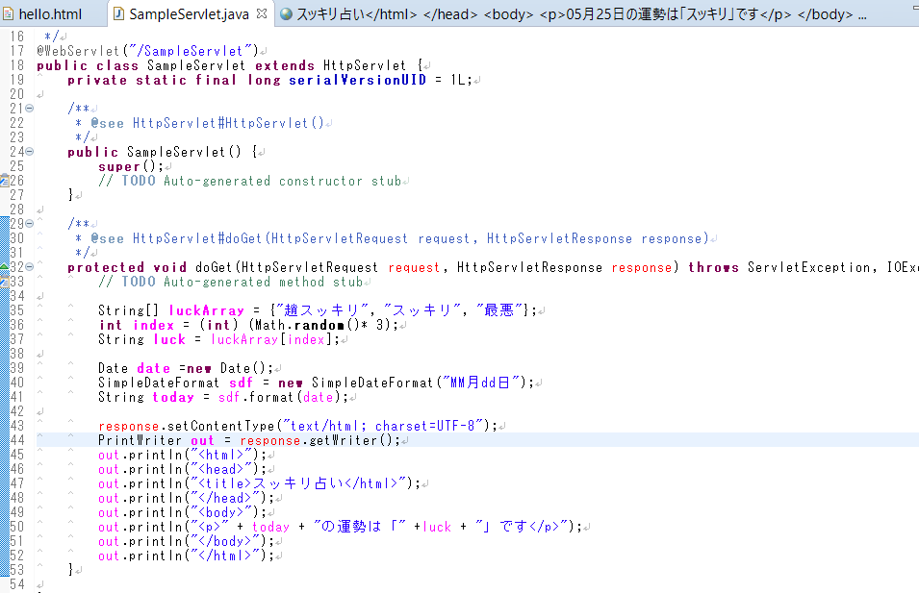Click "の運勢は「" string on line 50

[x=359, y=527]
